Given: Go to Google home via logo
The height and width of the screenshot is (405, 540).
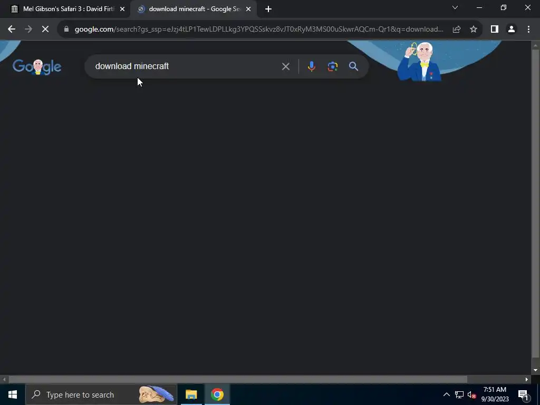Looking at the screenshot, I should (x=37, y=66).
